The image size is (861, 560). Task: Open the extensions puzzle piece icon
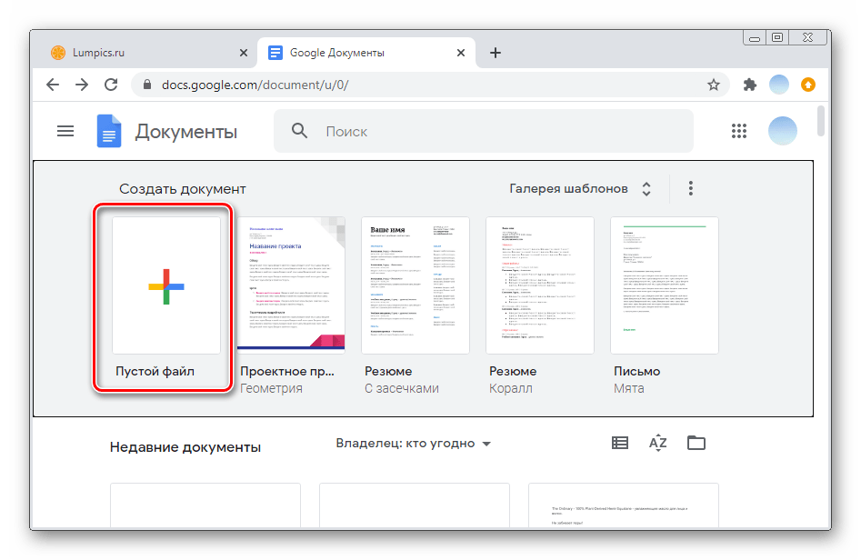(749, 85)
